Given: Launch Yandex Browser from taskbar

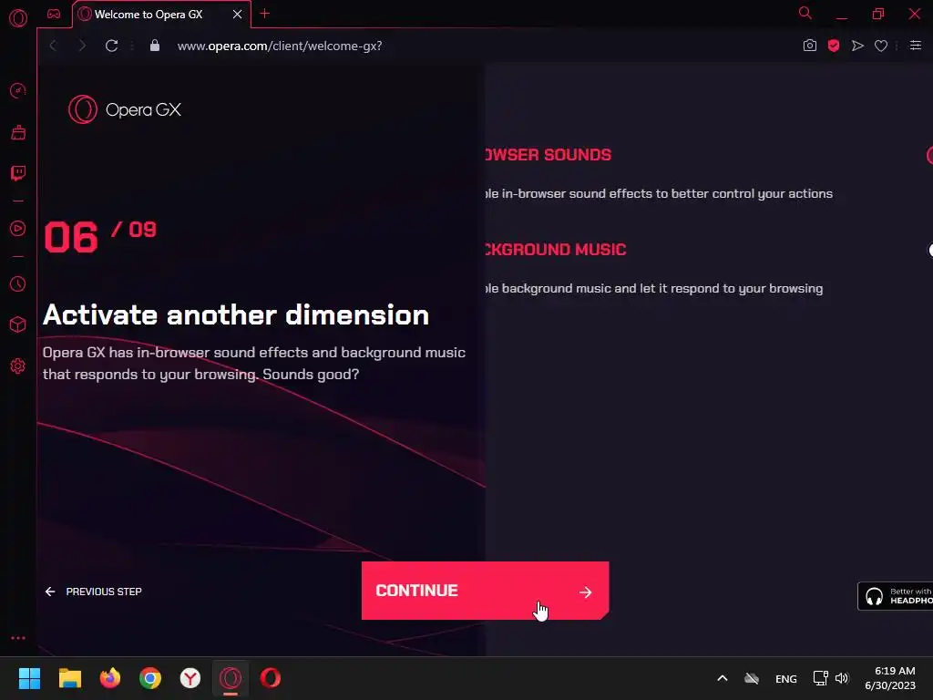Looking at the screenshot, I should 190,678.
